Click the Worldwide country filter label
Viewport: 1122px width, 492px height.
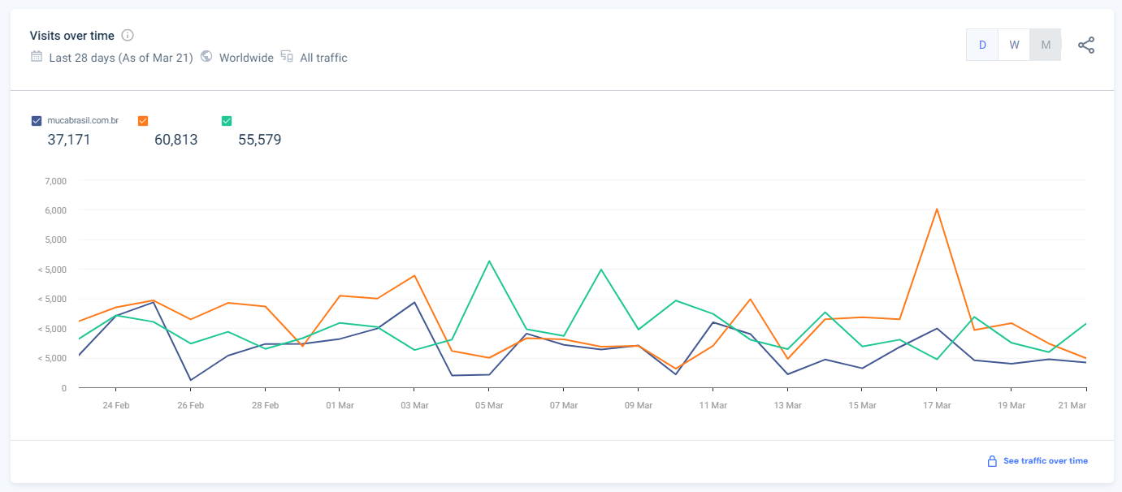click(x=246, y=58)
